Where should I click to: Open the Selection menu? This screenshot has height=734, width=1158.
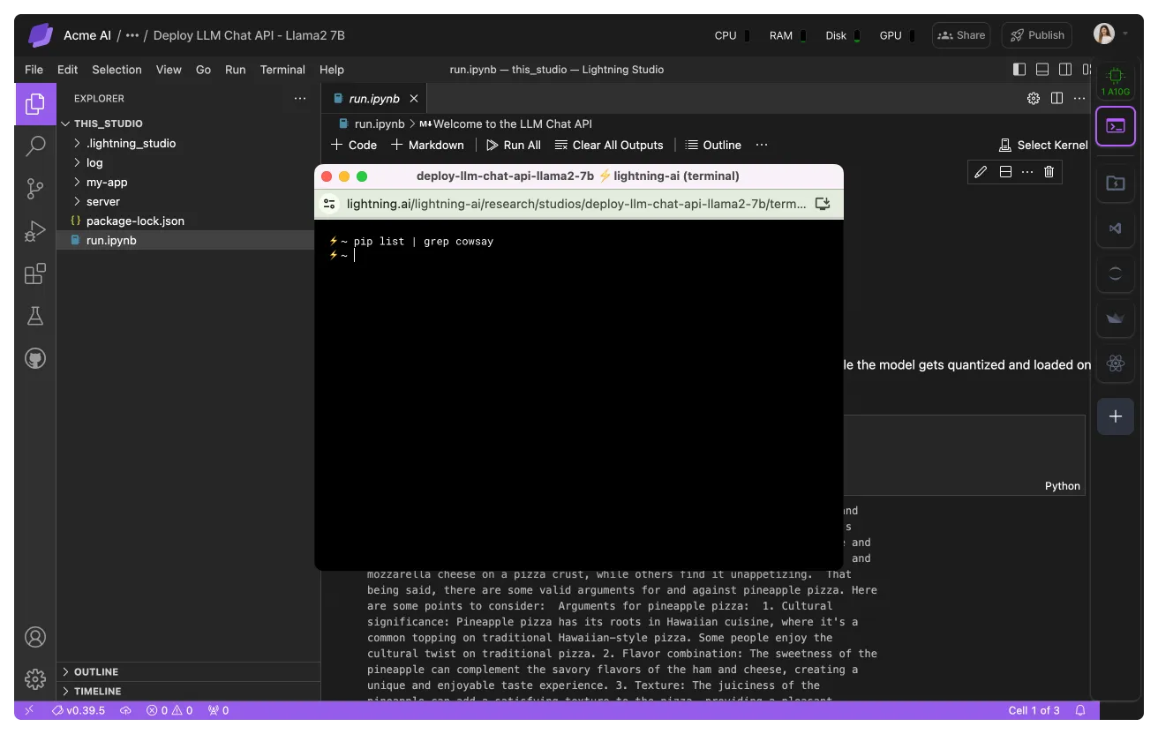click(117, 70)
